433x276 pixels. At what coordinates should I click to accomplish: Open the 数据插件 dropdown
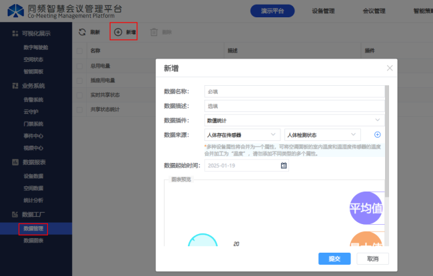click(294, 120)
